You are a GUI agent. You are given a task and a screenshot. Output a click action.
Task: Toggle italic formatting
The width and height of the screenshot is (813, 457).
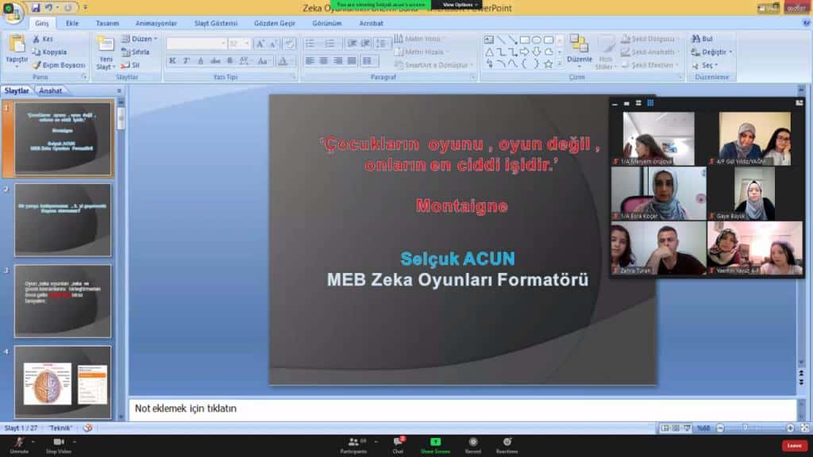pyautogui.click(x=187, y=61)
